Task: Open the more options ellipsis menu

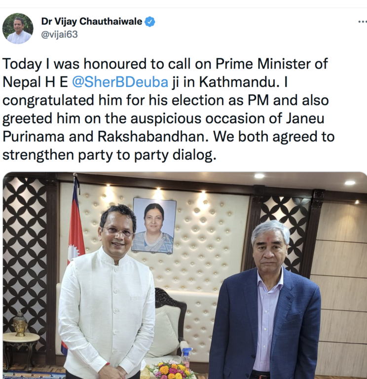Action: (x=363, y=22)
